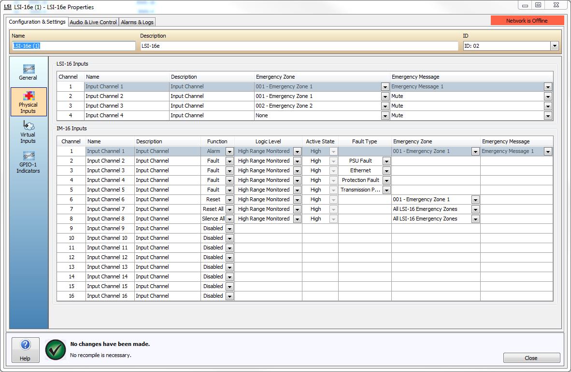Close the properties dialog with Close button
The image size is (571, 372).
click(x=531, y=358)
